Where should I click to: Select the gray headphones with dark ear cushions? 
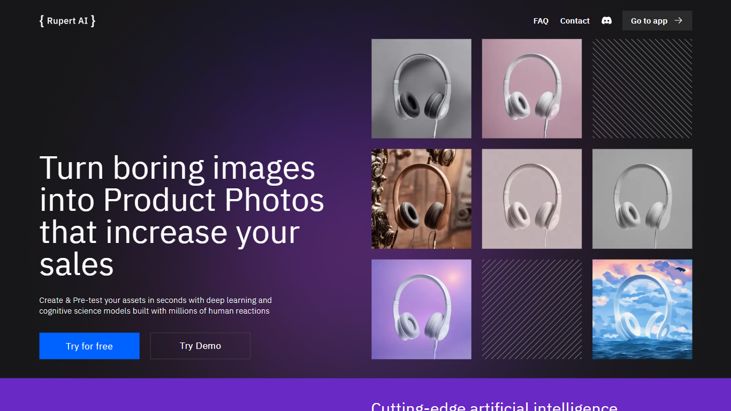421,89
